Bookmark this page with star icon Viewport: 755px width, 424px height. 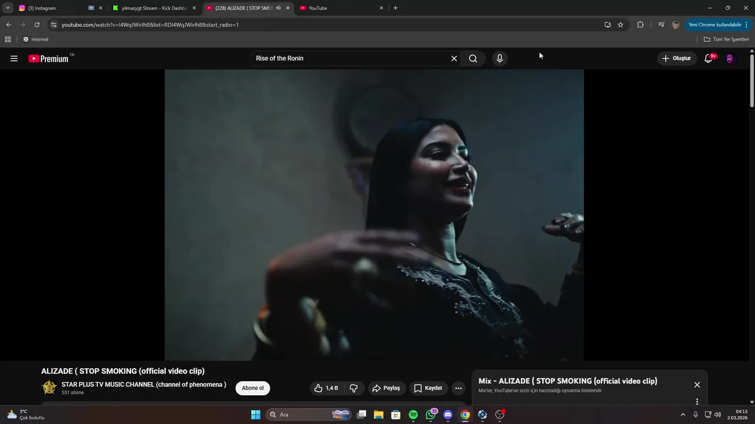tap(621, 25)
